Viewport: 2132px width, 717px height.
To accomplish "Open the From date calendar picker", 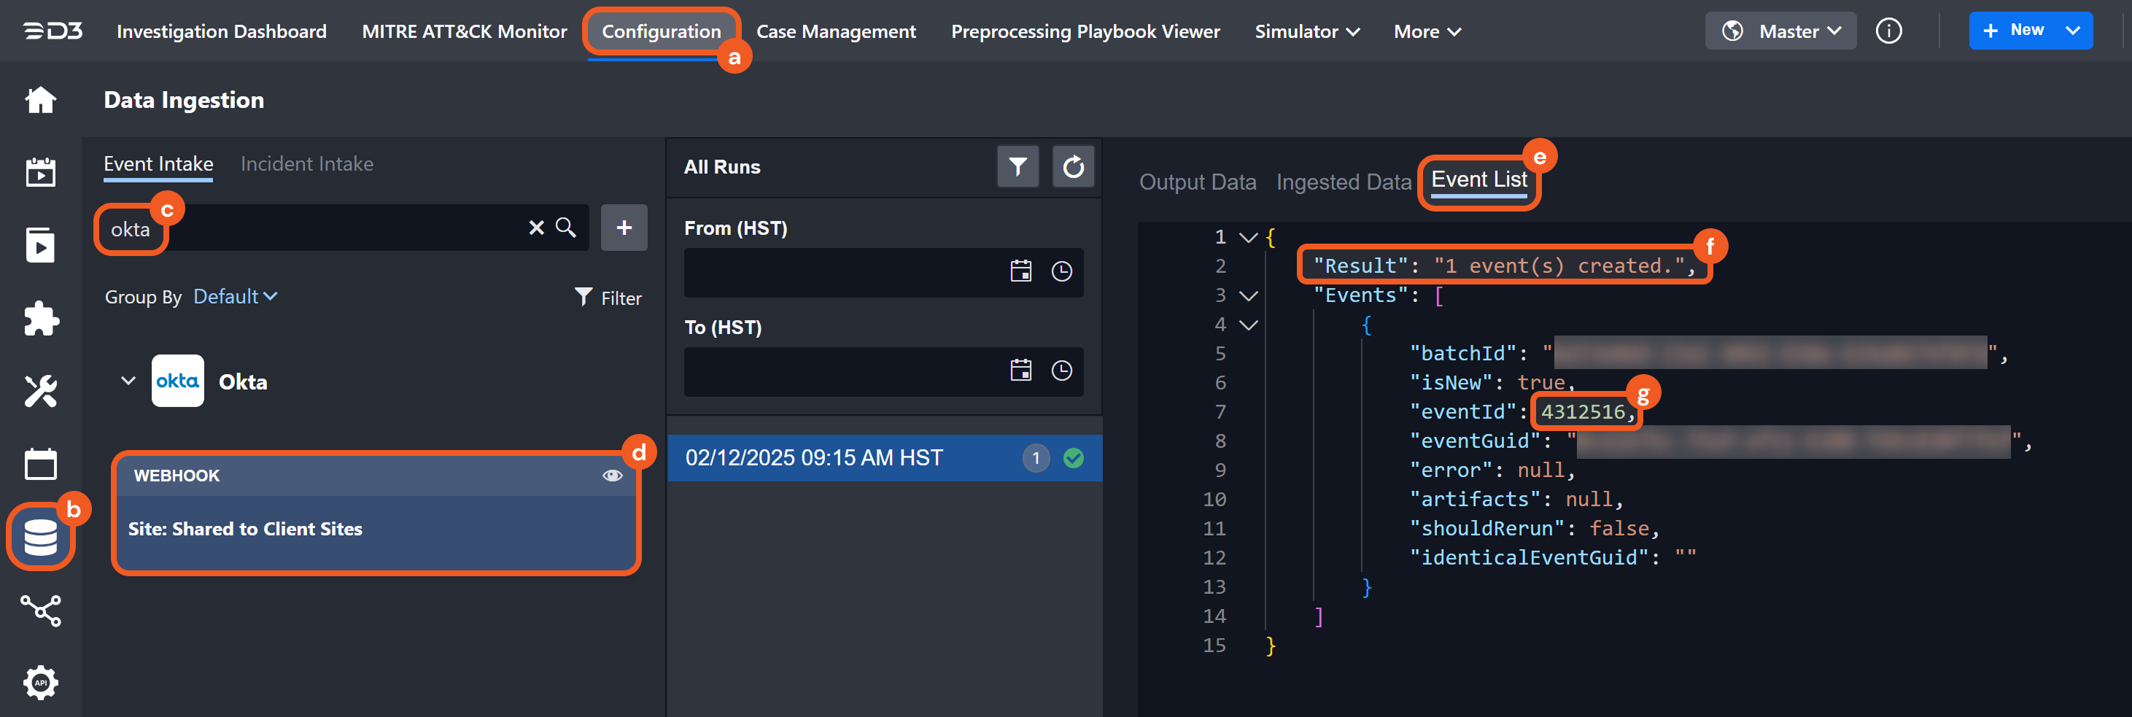I will pos(1020,271).
